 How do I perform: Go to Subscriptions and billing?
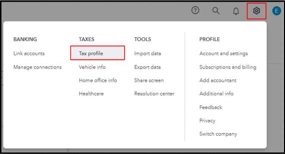coord(228,67)
